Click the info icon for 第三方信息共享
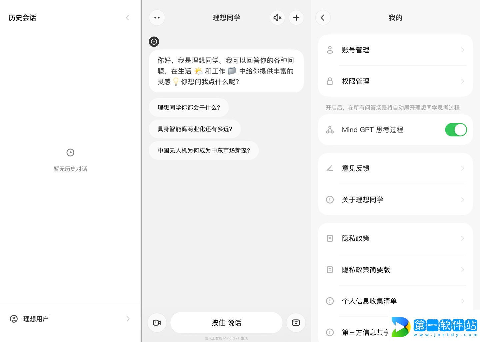 [330, 332]
